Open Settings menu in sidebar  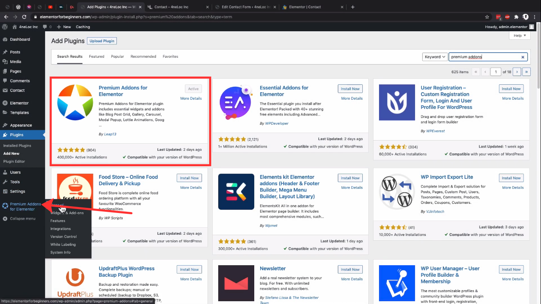point(17,191)
